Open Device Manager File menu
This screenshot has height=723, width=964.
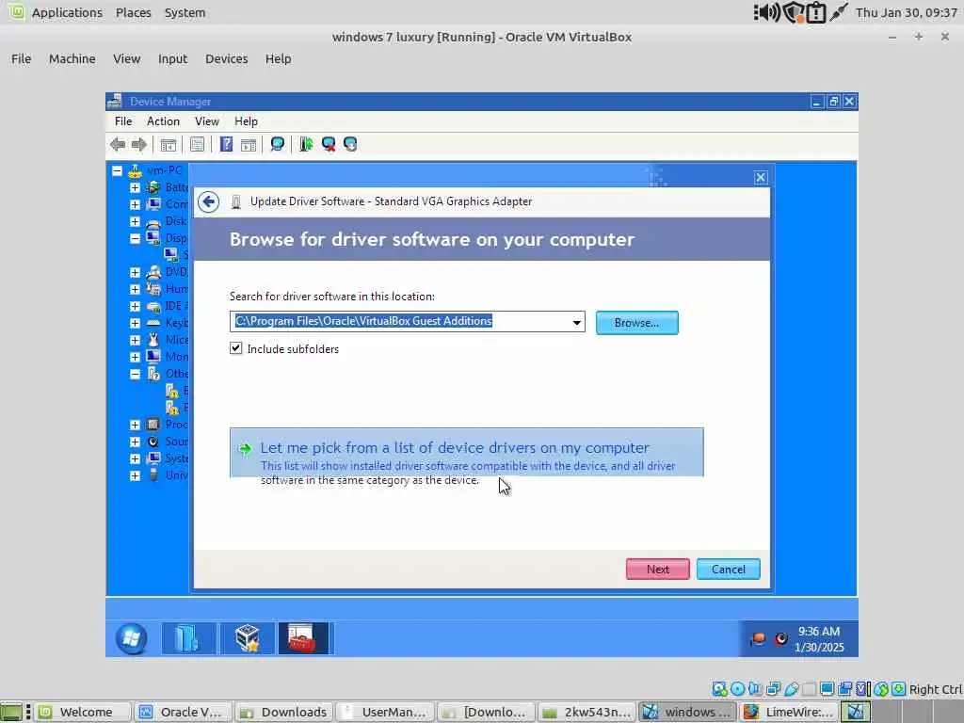[123, 121]
